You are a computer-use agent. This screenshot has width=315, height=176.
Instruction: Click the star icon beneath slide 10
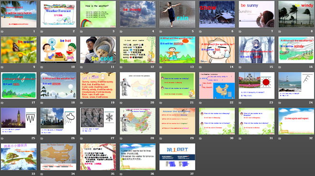coord(42,67)
